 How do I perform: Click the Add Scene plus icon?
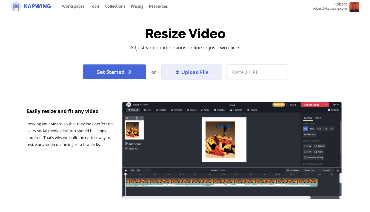(126, 144)
